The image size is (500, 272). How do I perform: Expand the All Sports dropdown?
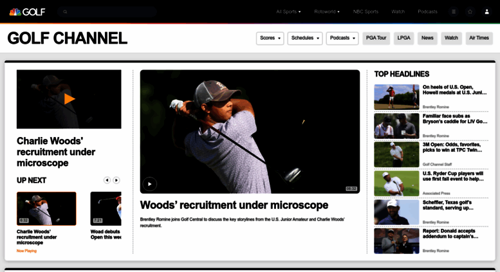coord(288,12)
